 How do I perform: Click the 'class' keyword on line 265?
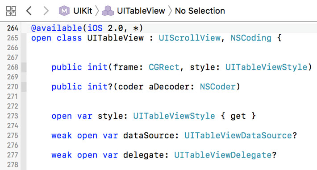tap(69, 38)
